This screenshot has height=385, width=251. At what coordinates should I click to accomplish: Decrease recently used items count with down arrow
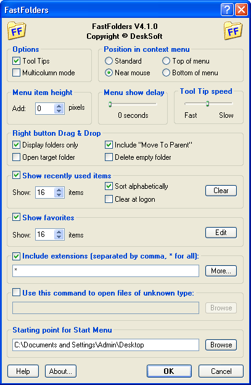[59, 195]
